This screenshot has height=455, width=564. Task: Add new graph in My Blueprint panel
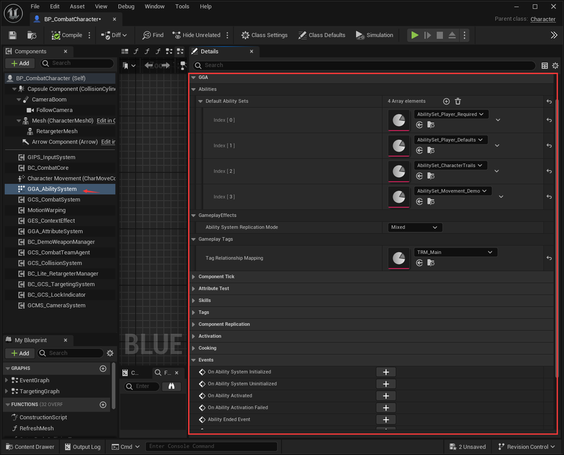pyautogui.click(x=103, y=369)
